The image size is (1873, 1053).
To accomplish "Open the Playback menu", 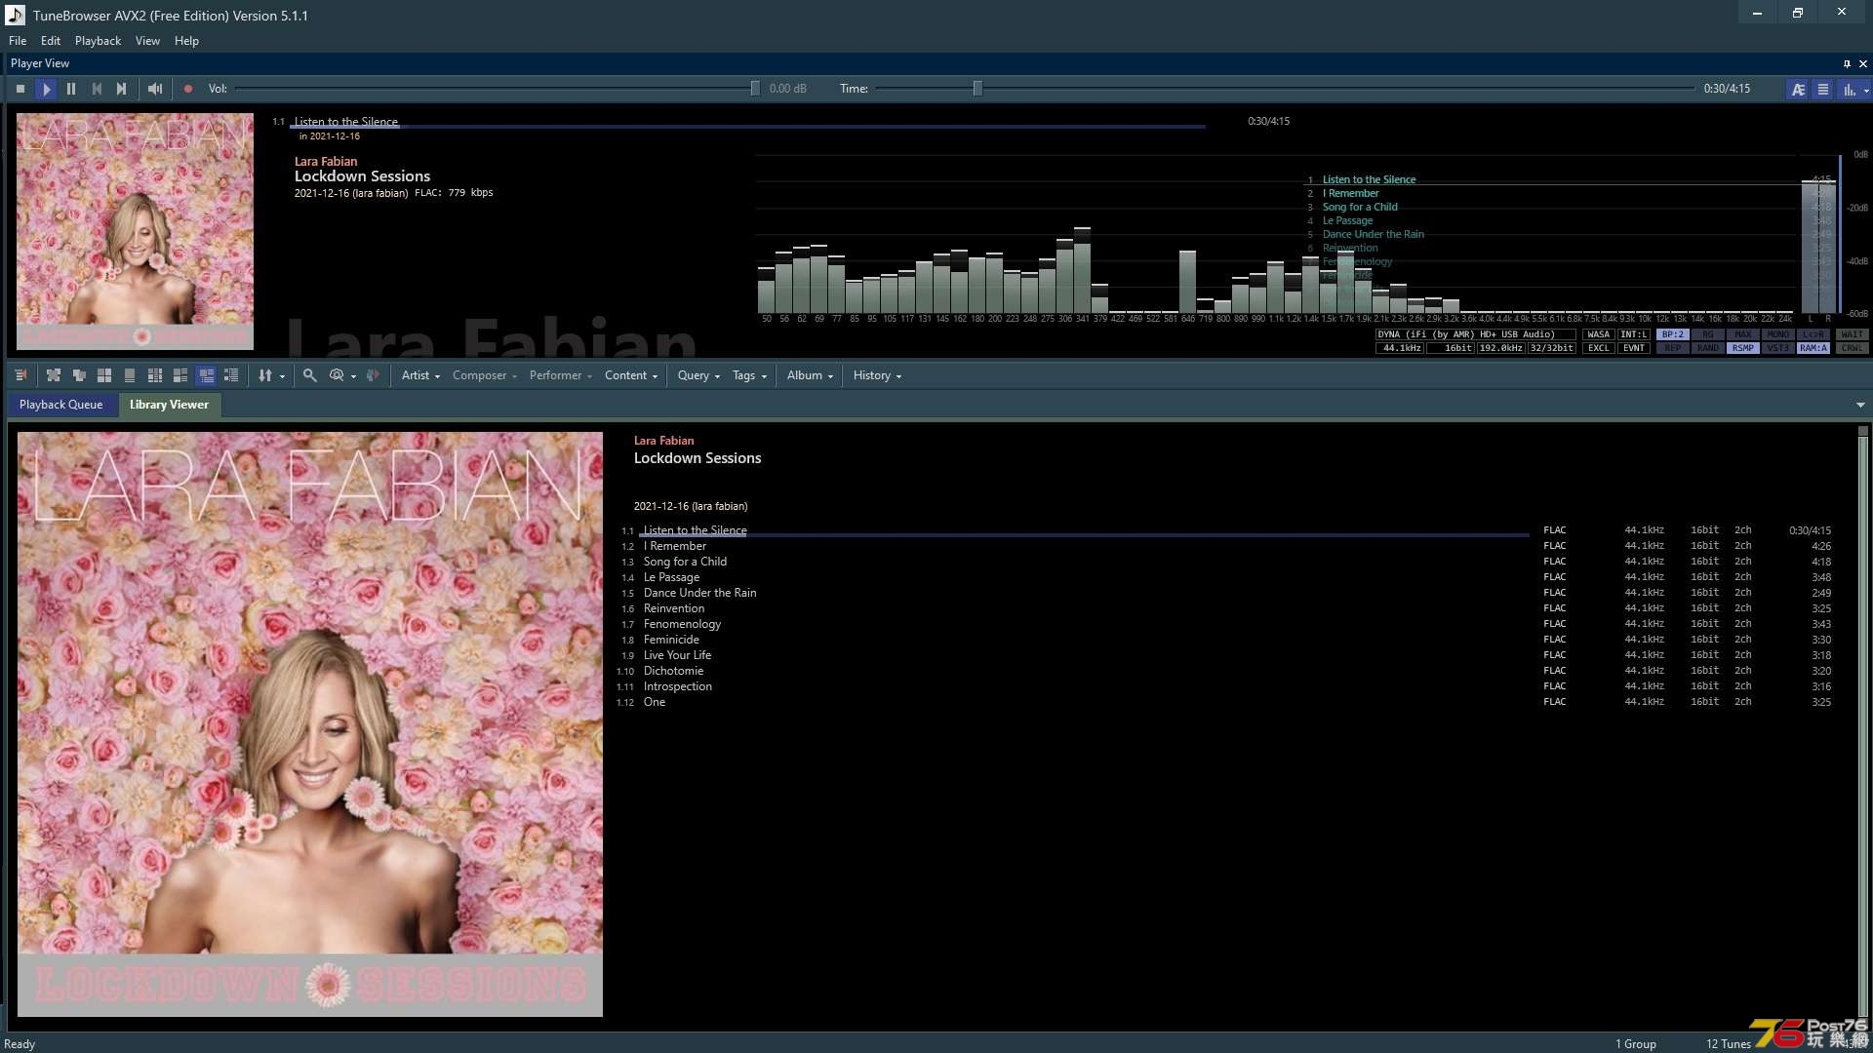I will [98, 41].
